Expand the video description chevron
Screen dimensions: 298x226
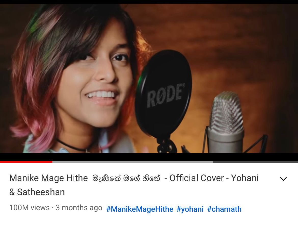click(283, 179)
